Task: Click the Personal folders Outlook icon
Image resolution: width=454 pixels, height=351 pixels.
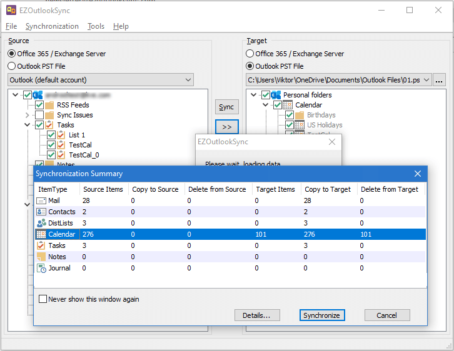Action: click(x=276, y=95)
